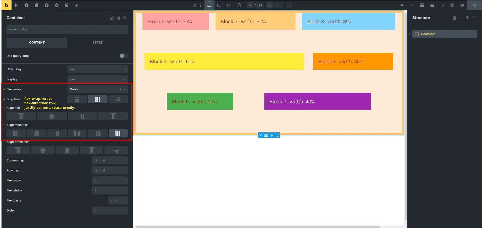Click the plus add-element icon
This screenshot has height=228, width=482.
77,5
